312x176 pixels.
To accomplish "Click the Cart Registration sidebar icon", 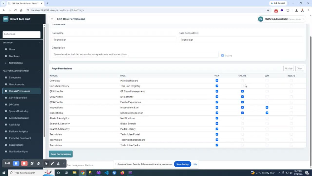I will (6, 98).
